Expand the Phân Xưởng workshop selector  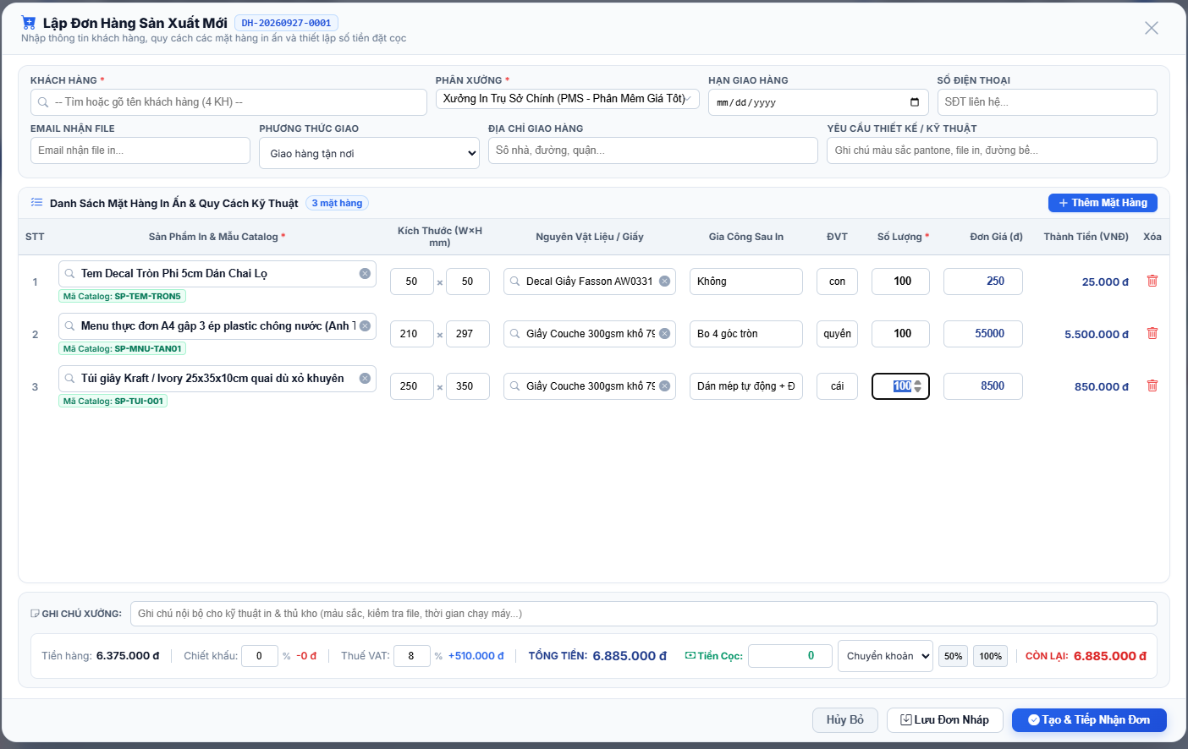[568, 99]
